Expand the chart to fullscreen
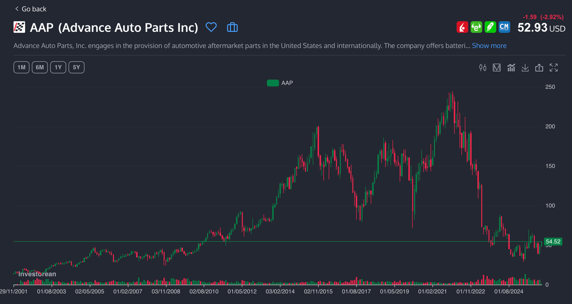The width and height of the screenshot is (572, 304). [554, 68]
